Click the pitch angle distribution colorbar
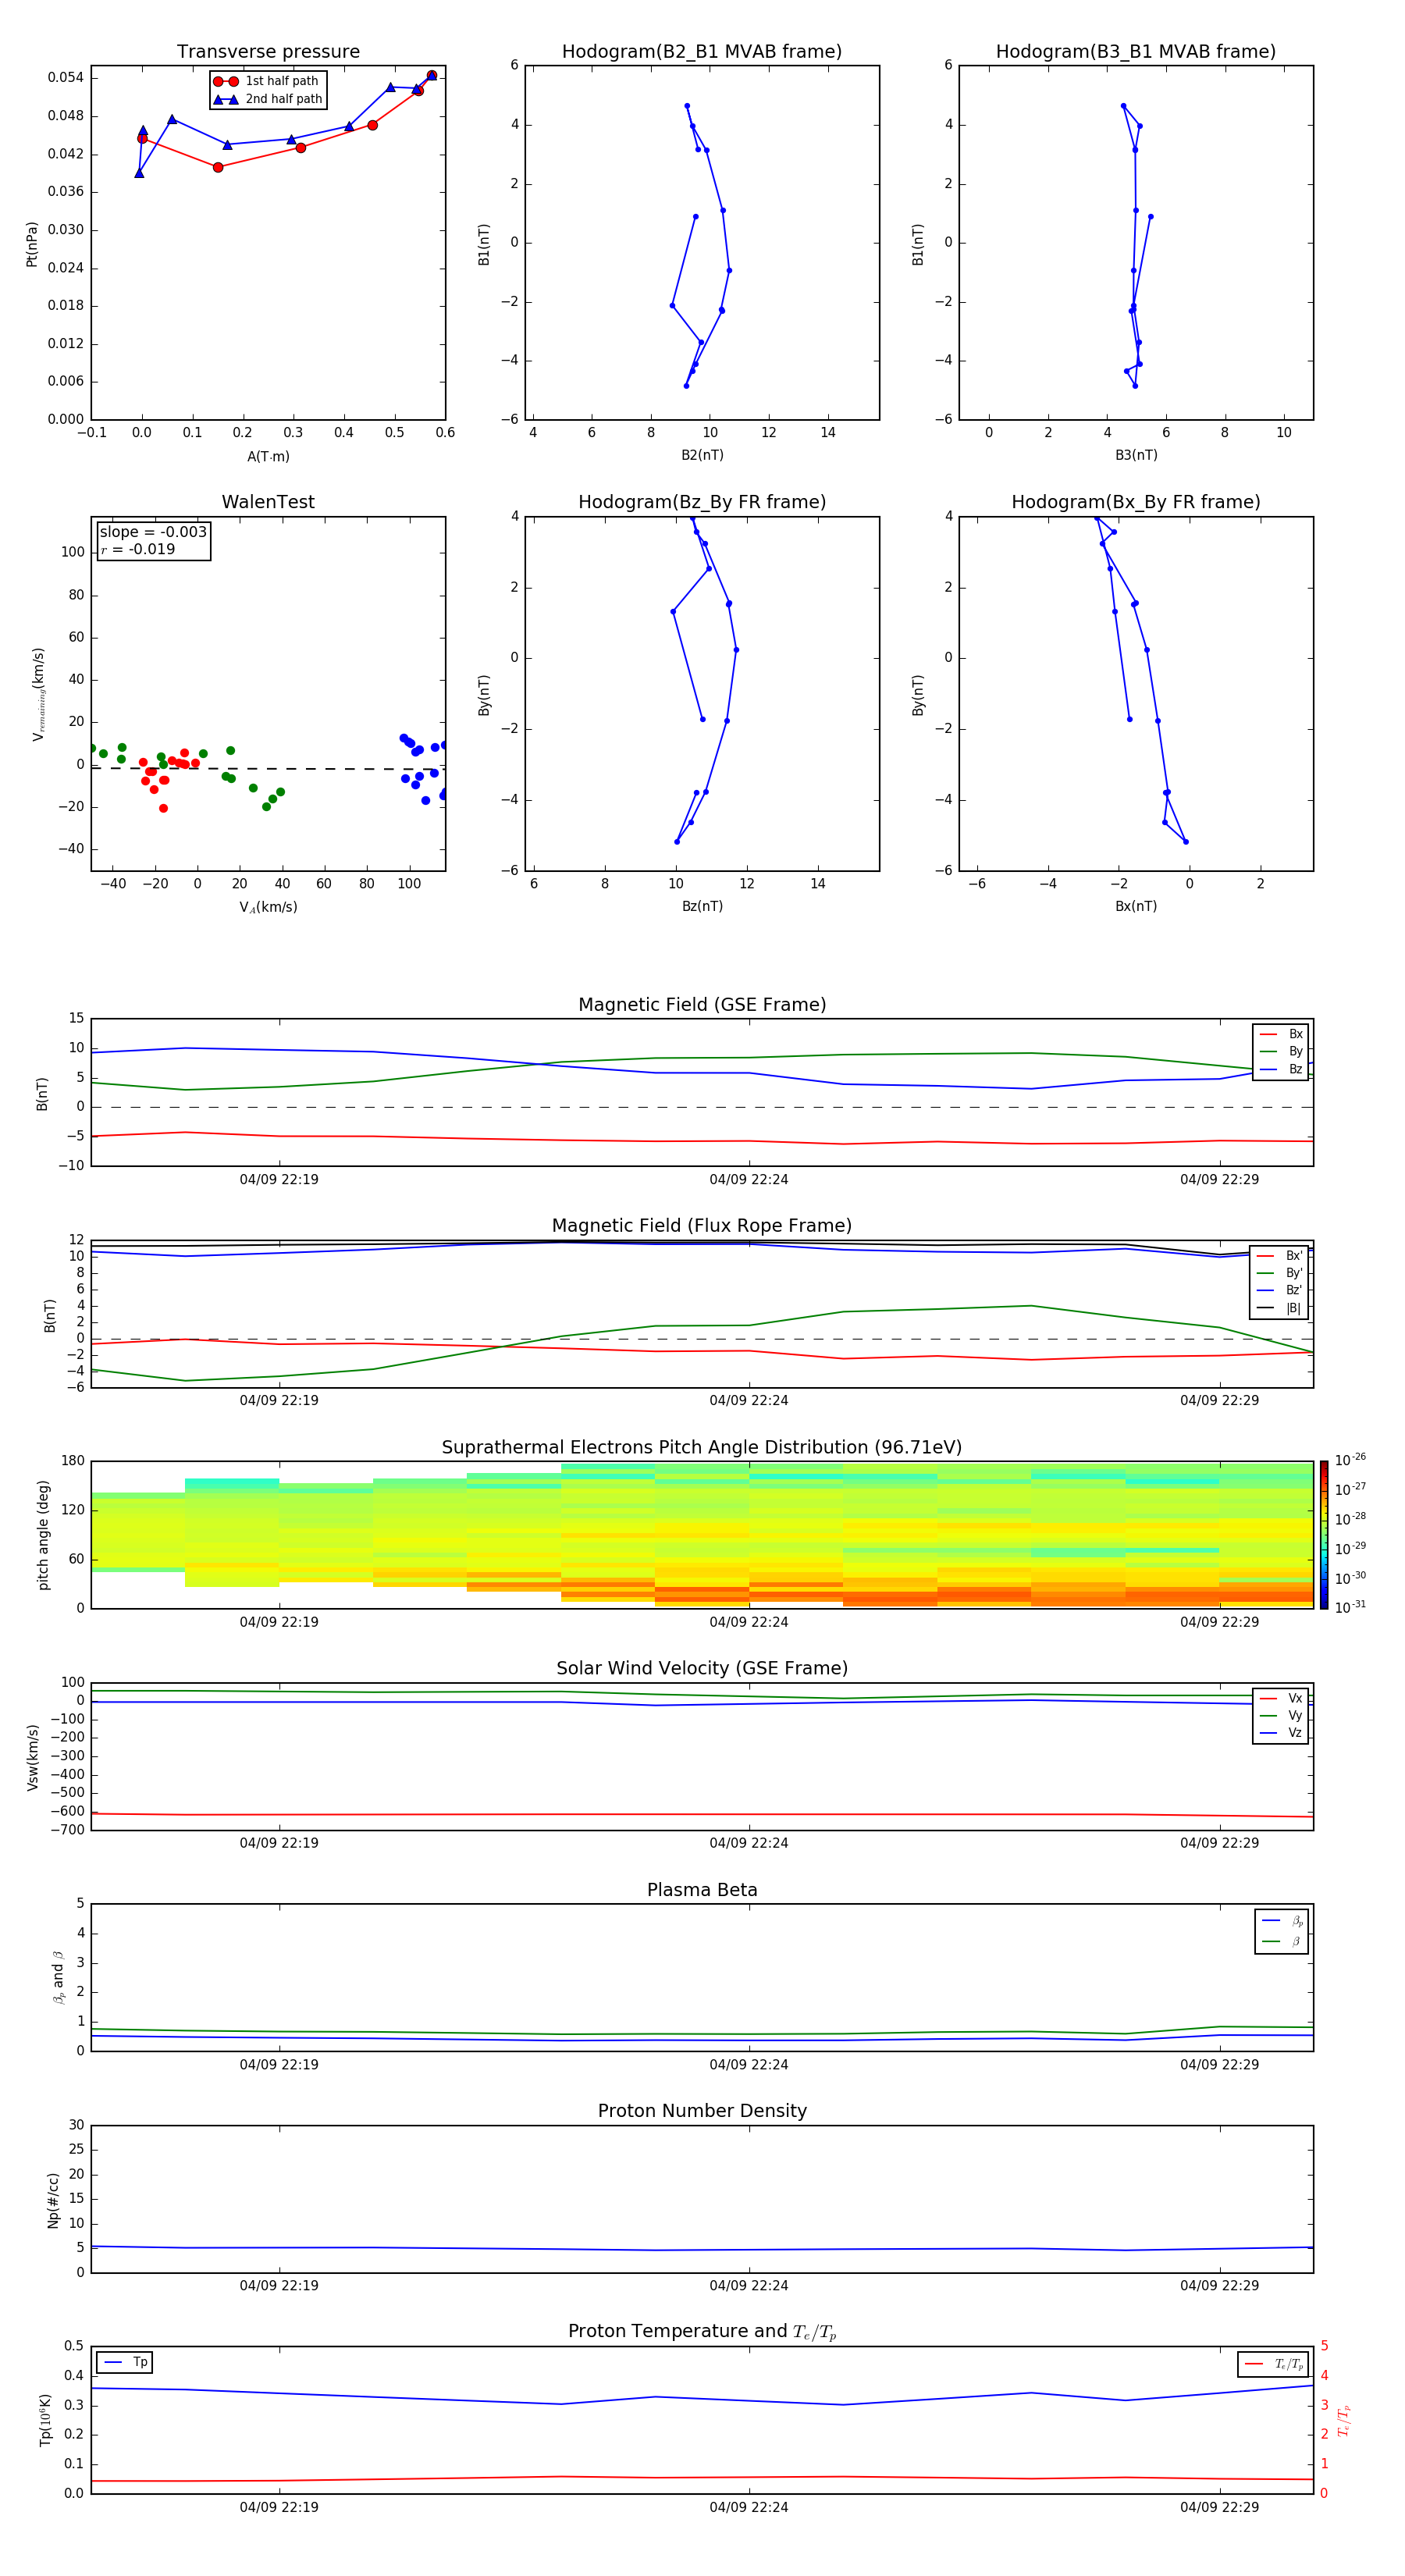Screen dimensions: 1405x2576 [1324, 1535]
